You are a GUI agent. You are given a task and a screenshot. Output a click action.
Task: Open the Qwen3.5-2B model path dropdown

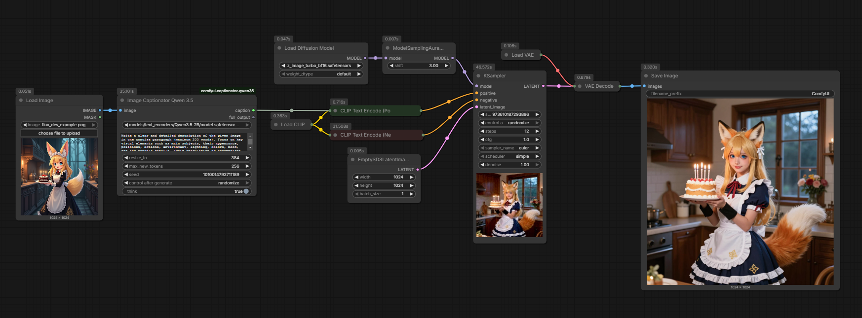pos(187,125)
